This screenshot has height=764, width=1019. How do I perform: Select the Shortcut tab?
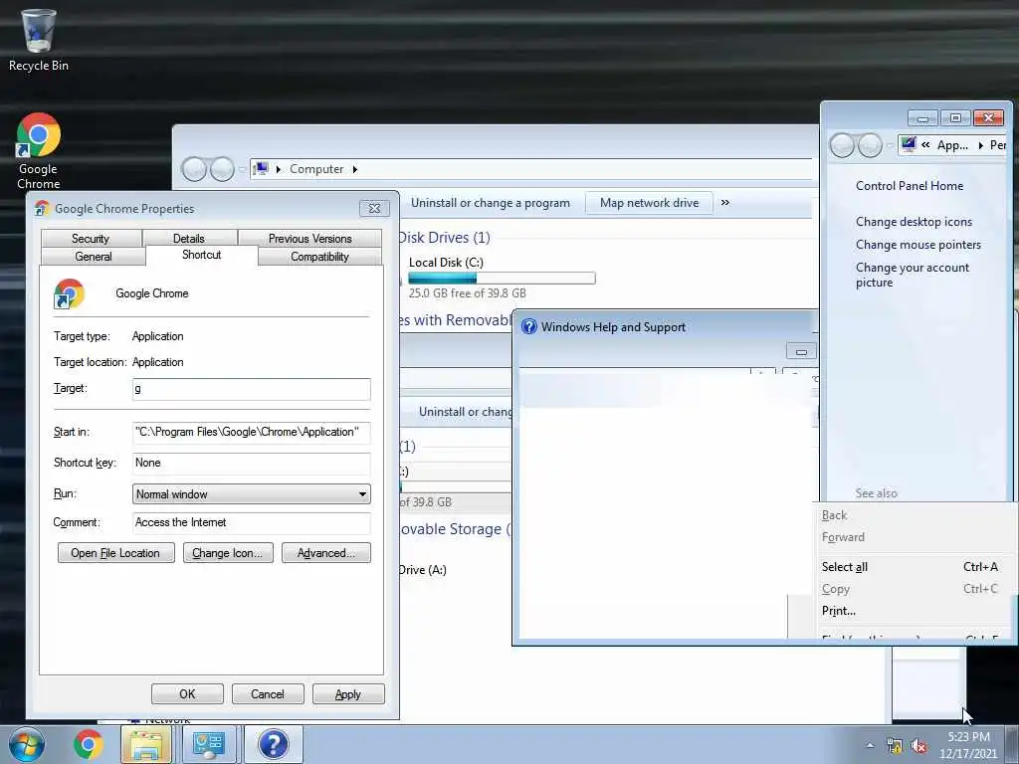pyautogui.click(x=201, y=255)
